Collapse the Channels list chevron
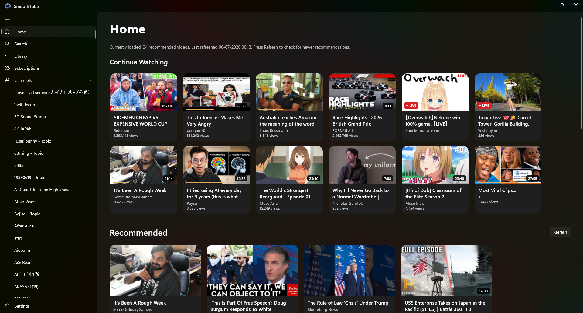 90,80
